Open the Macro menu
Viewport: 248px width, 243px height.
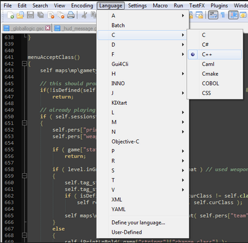(160, 6)
